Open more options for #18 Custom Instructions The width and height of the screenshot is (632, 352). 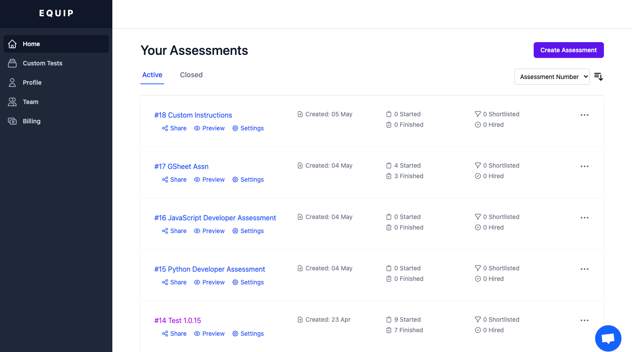coord(584,115)
